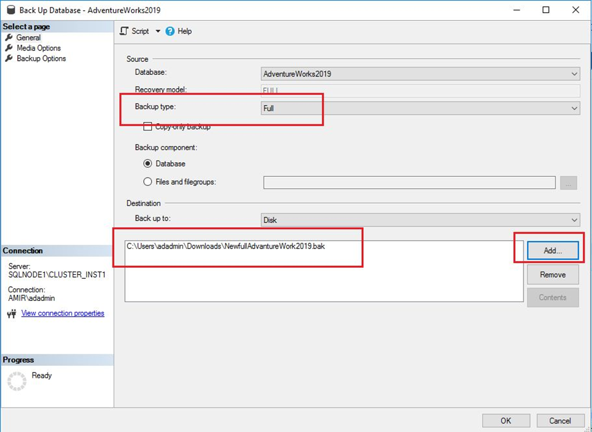This screenshot has height=432, width=592.
Task: Click the Remove destination button
Action: coord(552,274)
